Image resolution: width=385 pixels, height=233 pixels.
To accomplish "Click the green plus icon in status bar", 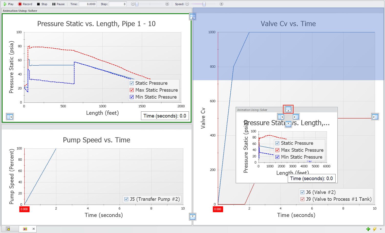I will [x=368, y=229].
